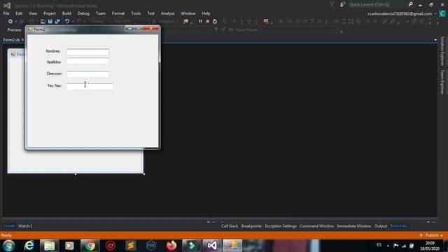Open the Team Explorer side tab

[x=442, y=82]
